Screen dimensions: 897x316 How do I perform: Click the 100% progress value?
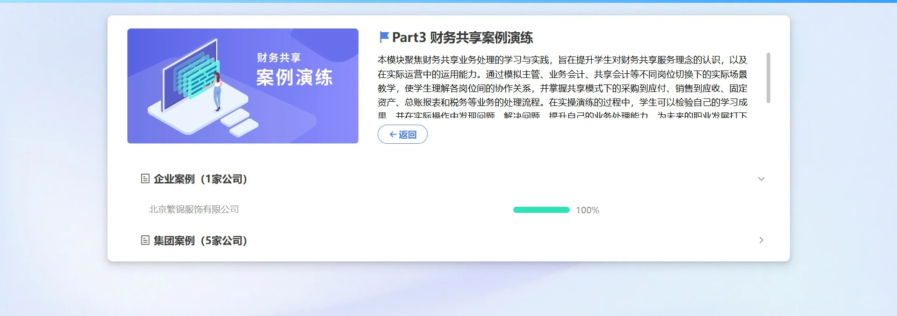pos(588,210)
